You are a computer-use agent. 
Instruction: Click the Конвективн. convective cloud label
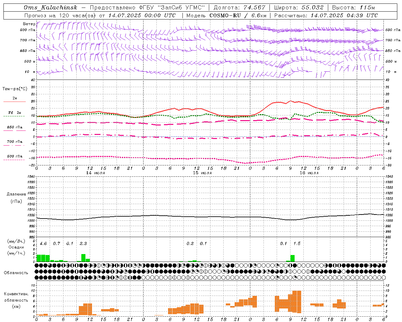pyautogui.click(x=16, y=294)
